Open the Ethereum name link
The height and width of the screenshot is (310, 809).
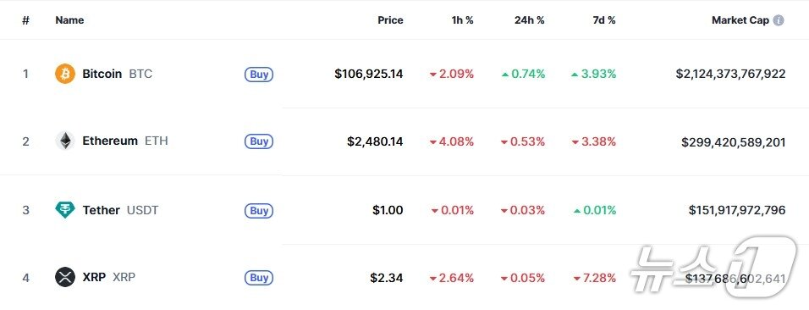coord(110,141)
